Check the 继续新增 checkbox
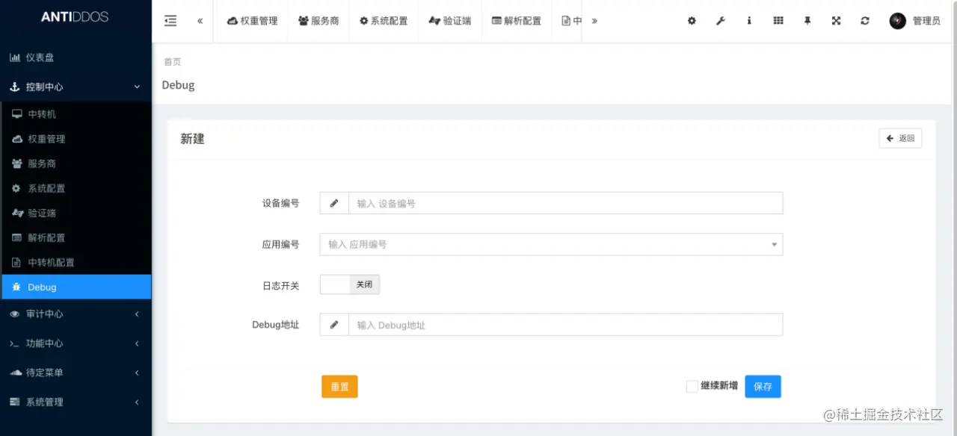This screenshot has height=436, width=957. [692, 386]
